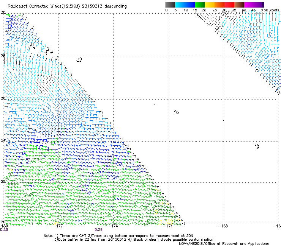The width and height of the screenshot is (281, 246).
Task: Click the 'Rapidscat Corrected Winds(12.5KM) 20150313 descending' title
Action: pyautogui.click(x=67, y=6)
